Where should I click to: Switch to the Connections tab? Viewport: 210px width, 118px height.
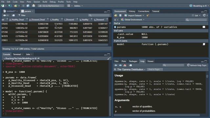tap(144, 11)
